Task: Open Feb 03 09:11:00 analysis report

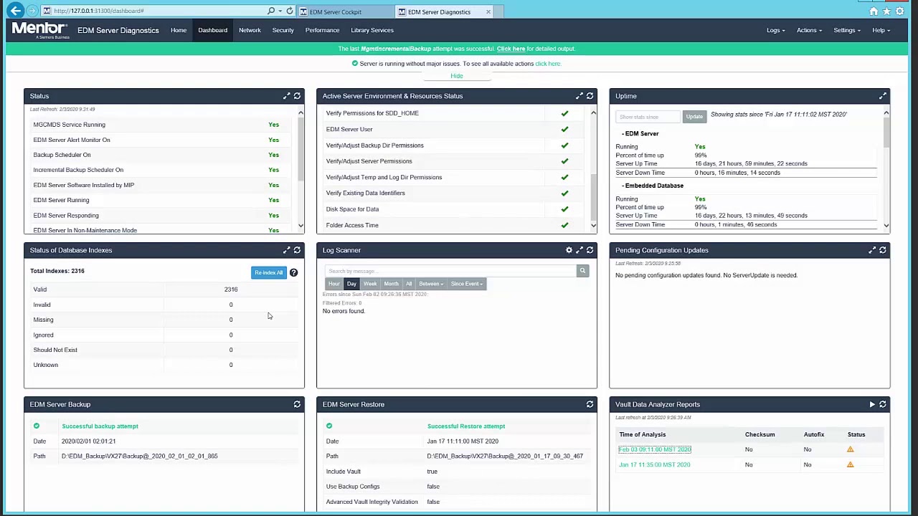Action: pos(655,449)
